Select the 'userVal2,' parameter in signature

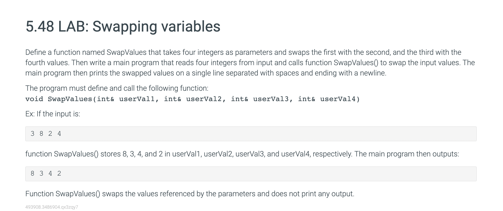coord(206,99)
